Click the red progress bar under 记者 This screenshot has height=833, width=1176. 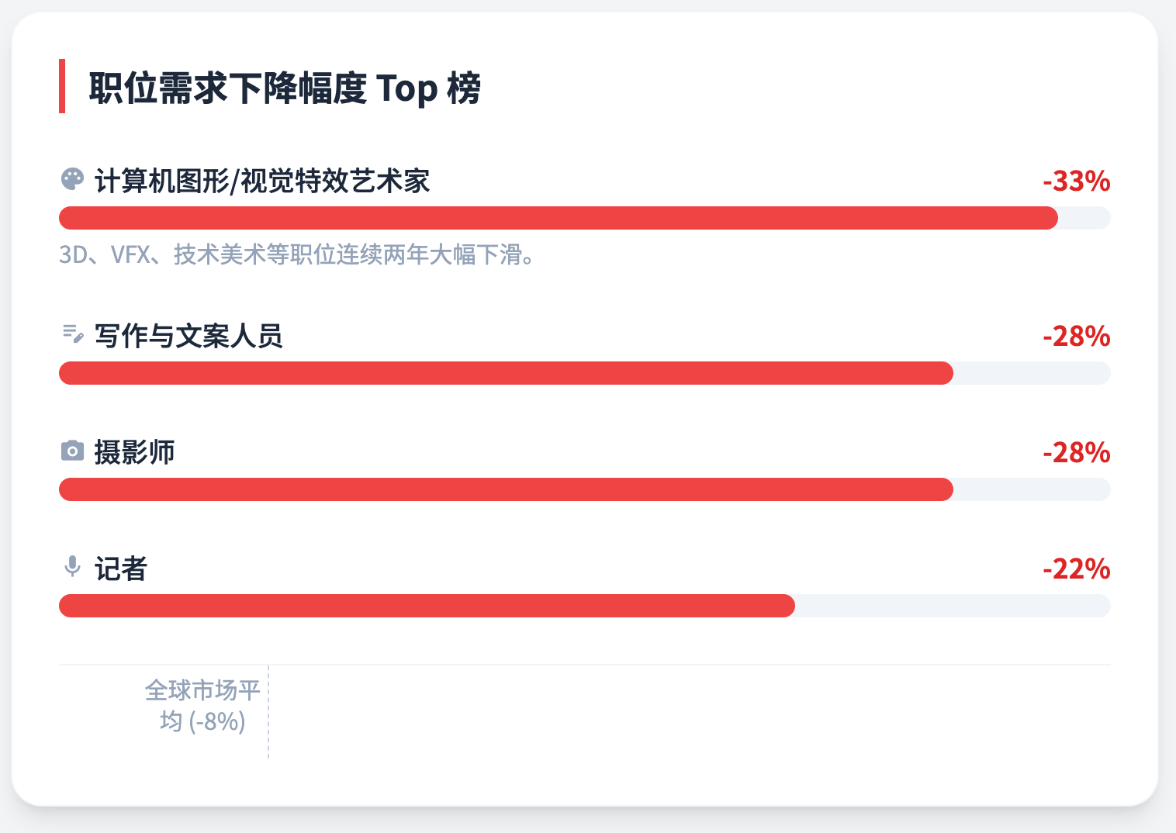[427, 606]
